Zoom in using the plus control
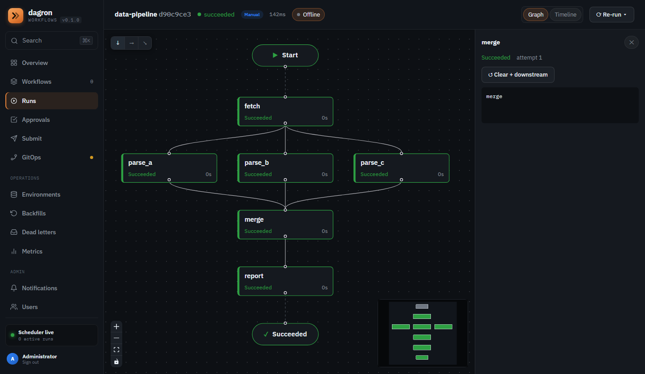The height and width of the screenshot is (374, 645). tap(116, 327)
